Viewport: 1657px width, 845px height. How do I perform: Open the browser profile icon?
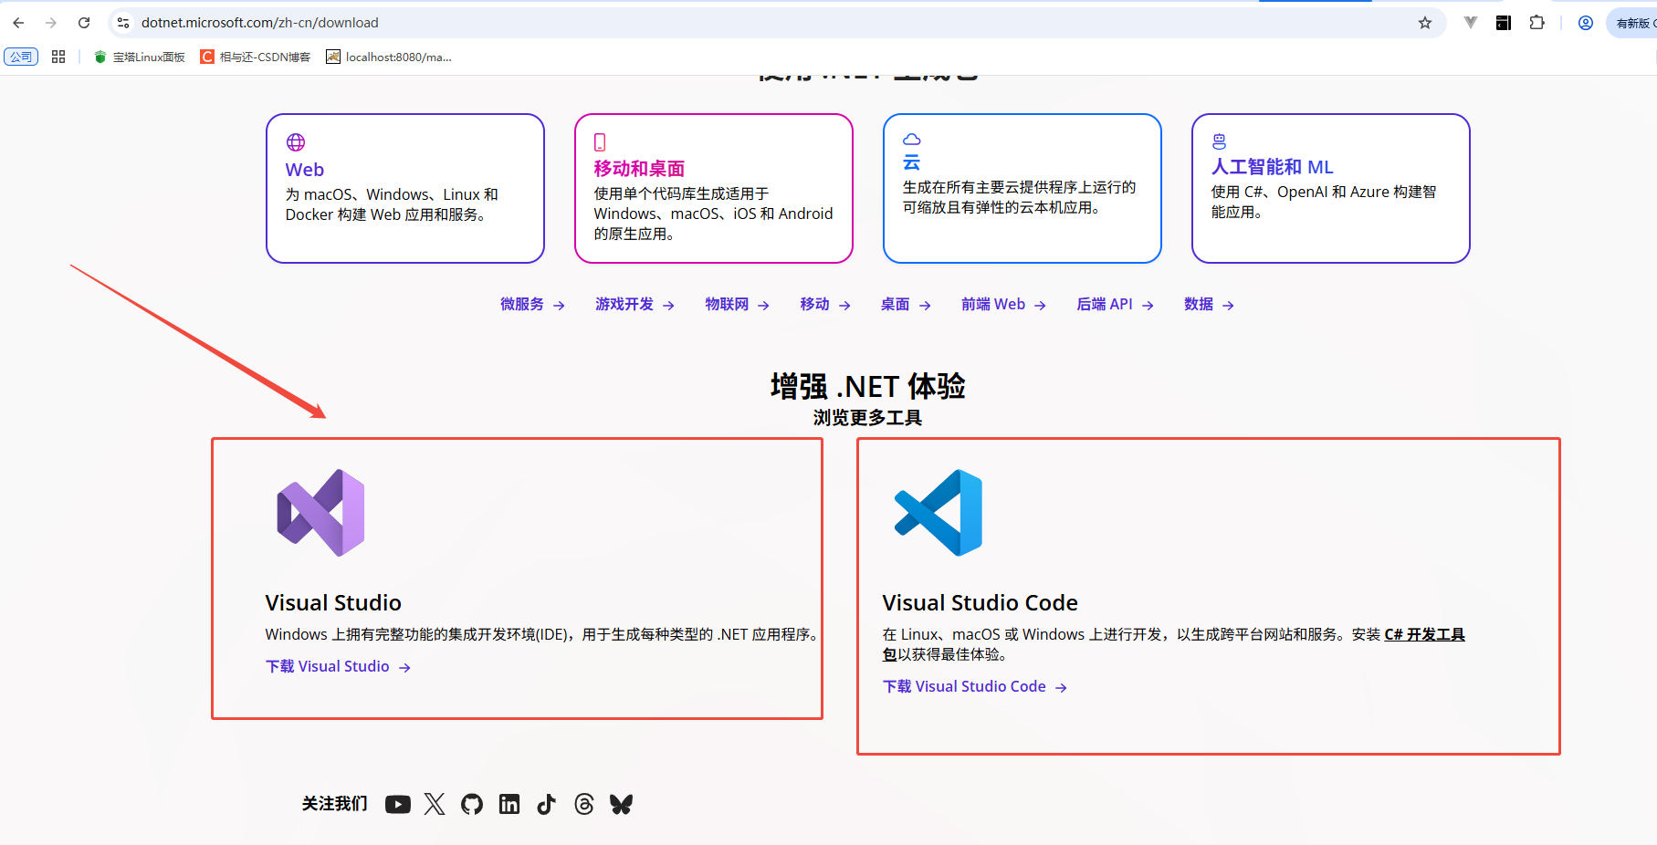pyautogui.click(x=1586, y=23)
